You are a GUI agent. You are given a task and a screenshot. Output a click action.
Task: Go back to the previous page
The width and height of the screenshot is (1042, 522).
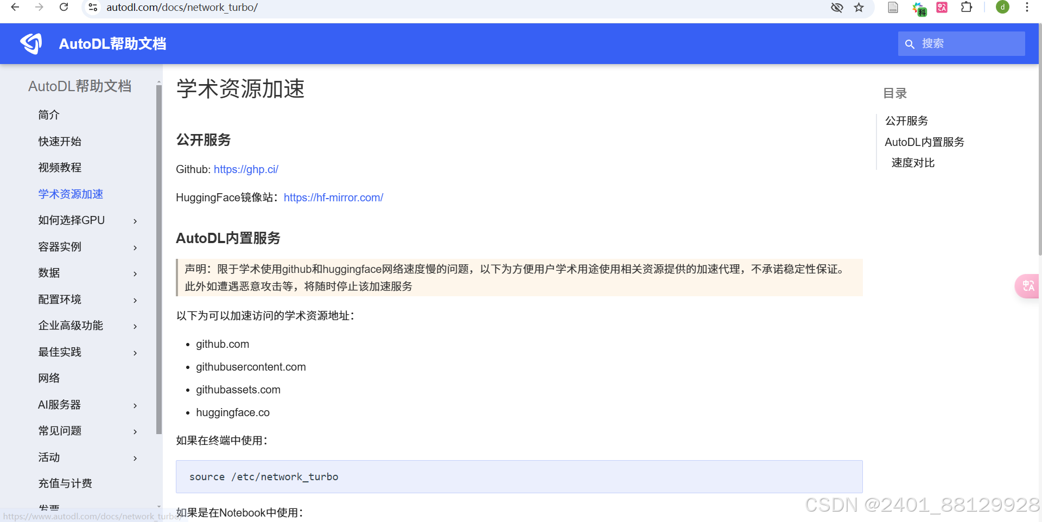pyautogui.click(x=15, y=7)
